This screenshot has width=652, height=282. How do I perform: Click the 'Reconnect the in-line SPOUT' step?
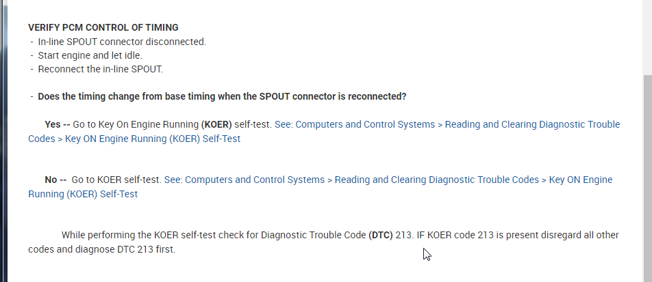point(100,69)
